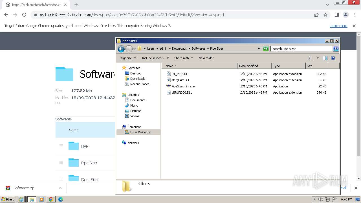Open Chrome three-dot menu
The width and height of the screenshot is (361, 203).
(355, 15)
